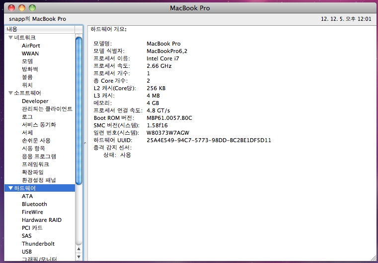The image size is (378, 263).
Task: Click the yellow minimize window button
Action: pyautogui.click(x=22, y=8)
